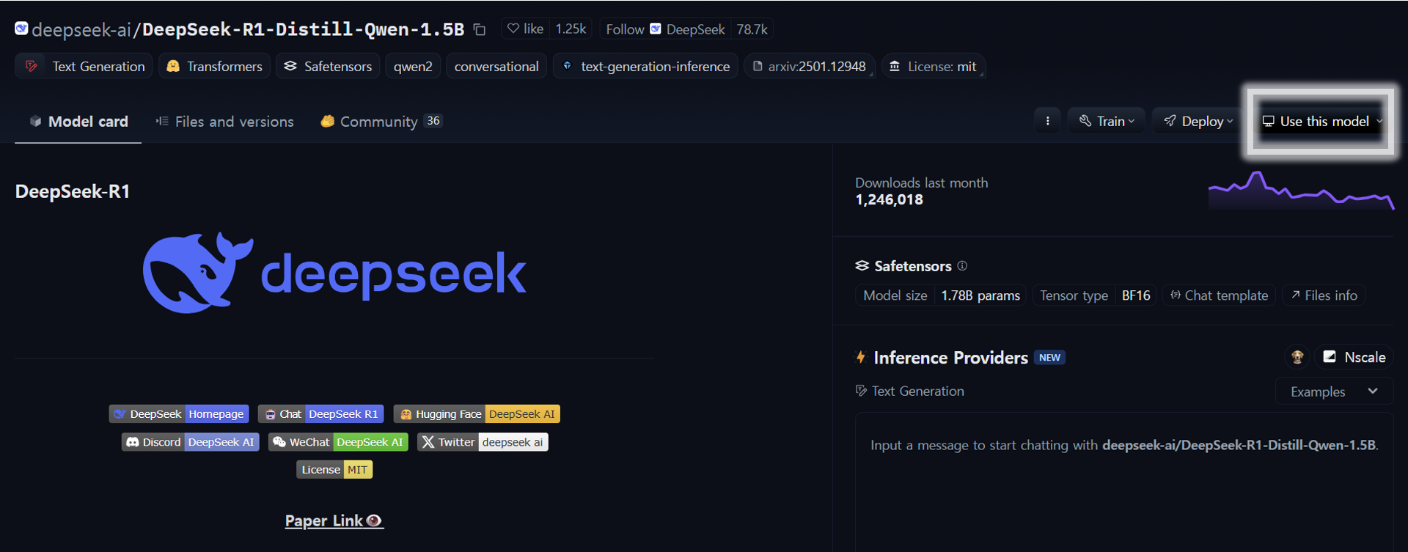Open the Twitter deepseek ai badge
Viewport: 1408px width, 552px height.
click(x=483, y=441)
